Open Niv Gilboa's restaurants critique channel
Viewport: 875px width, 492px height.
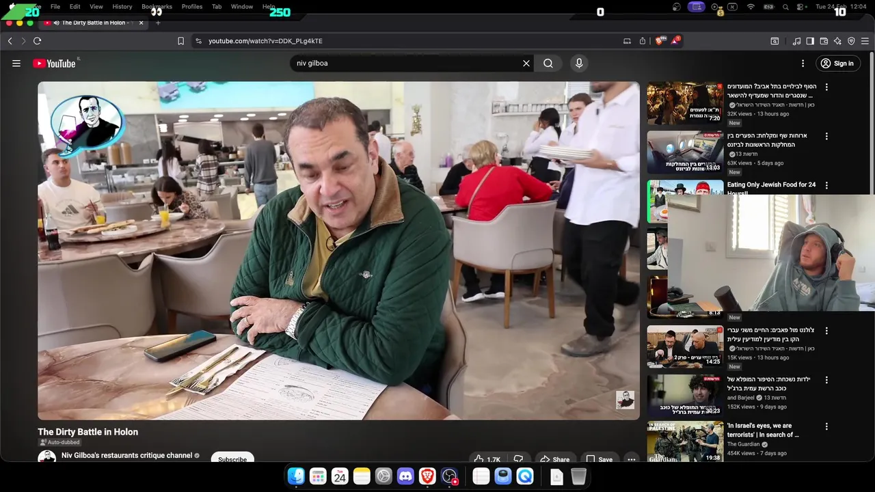click(x=126, y=456)
